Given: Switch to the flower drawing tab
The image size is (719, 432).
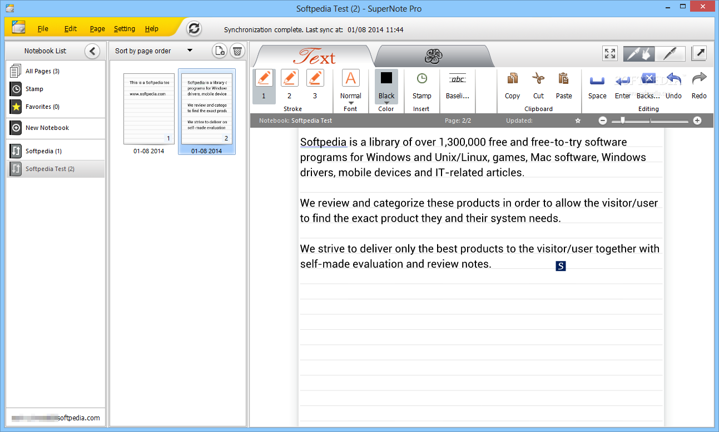Looking at the screenshot, I should pos(433,56).
